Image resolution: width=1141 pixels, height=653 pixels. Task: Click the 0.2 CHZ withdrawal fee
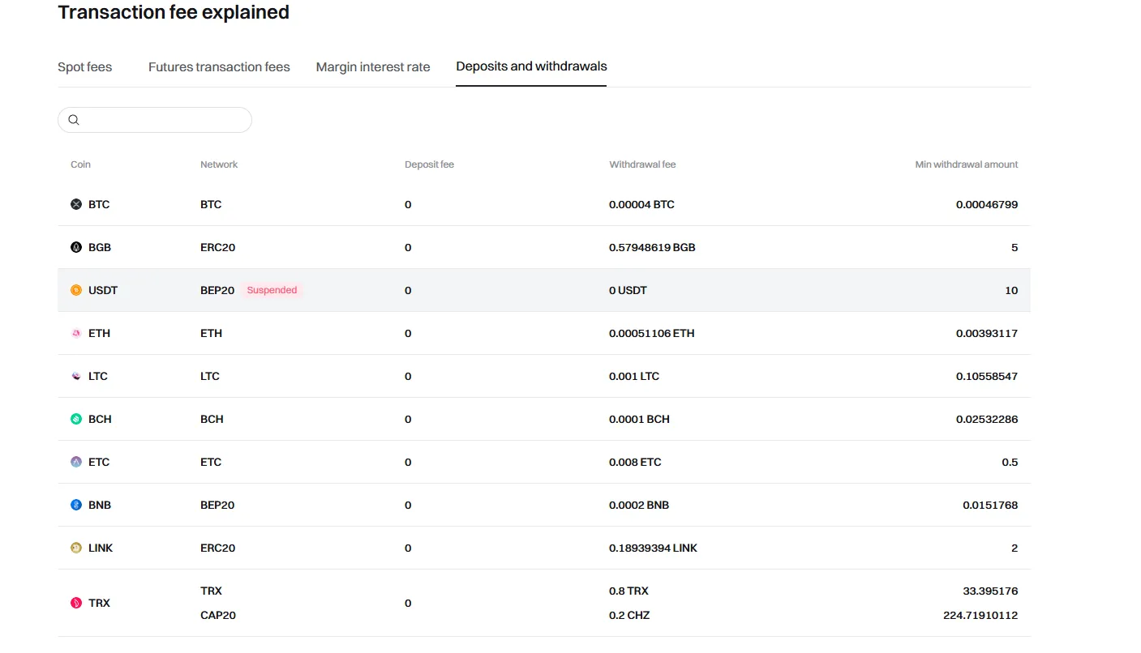(x=629, y=615)
